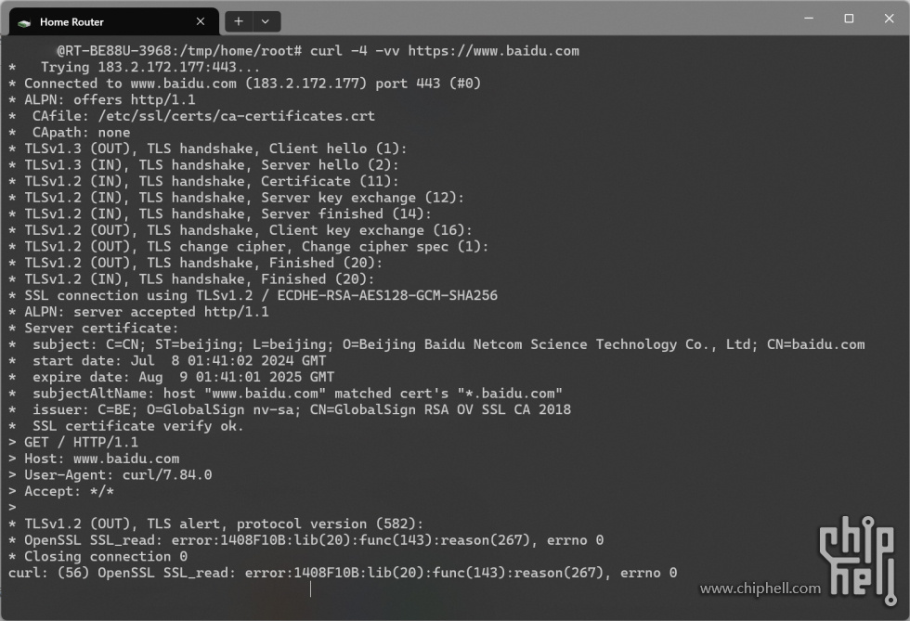
Task: Click the ECDHE-RSA-AES128-GCM-SHA256 cipher text
Action: tap(387, 295)
